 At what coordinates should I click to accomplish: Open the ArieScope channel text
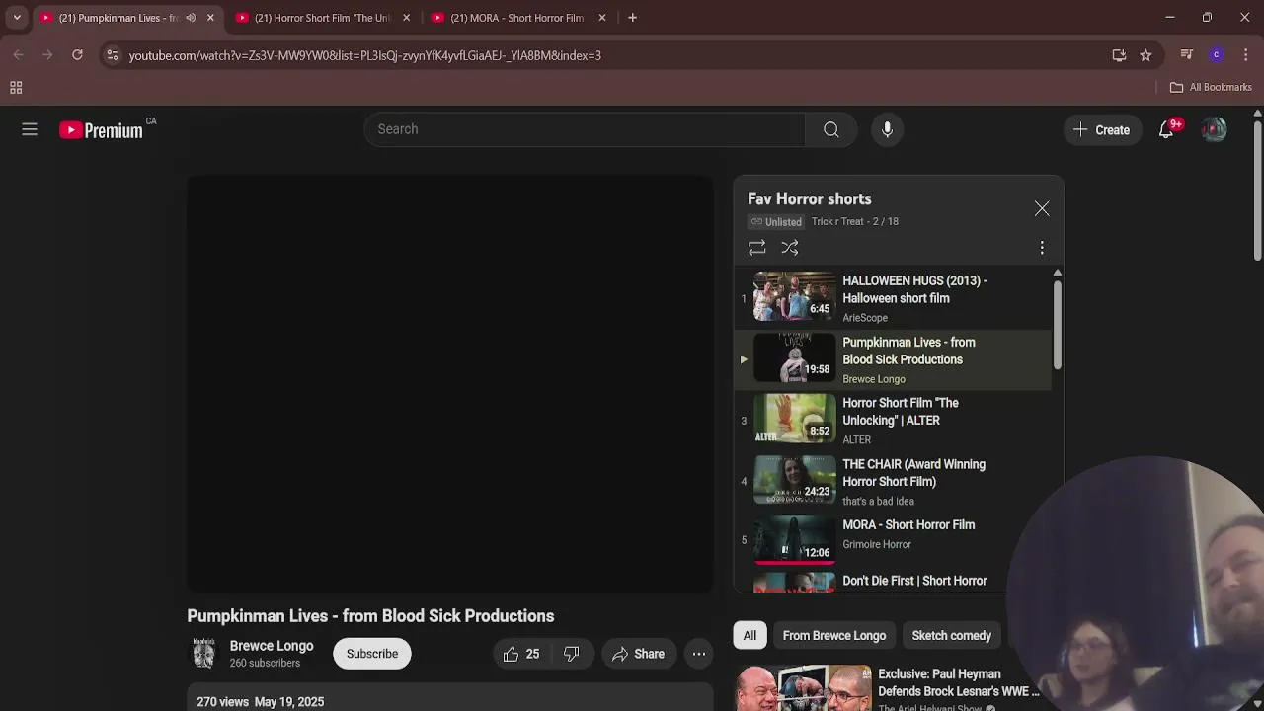click(865, 318)
